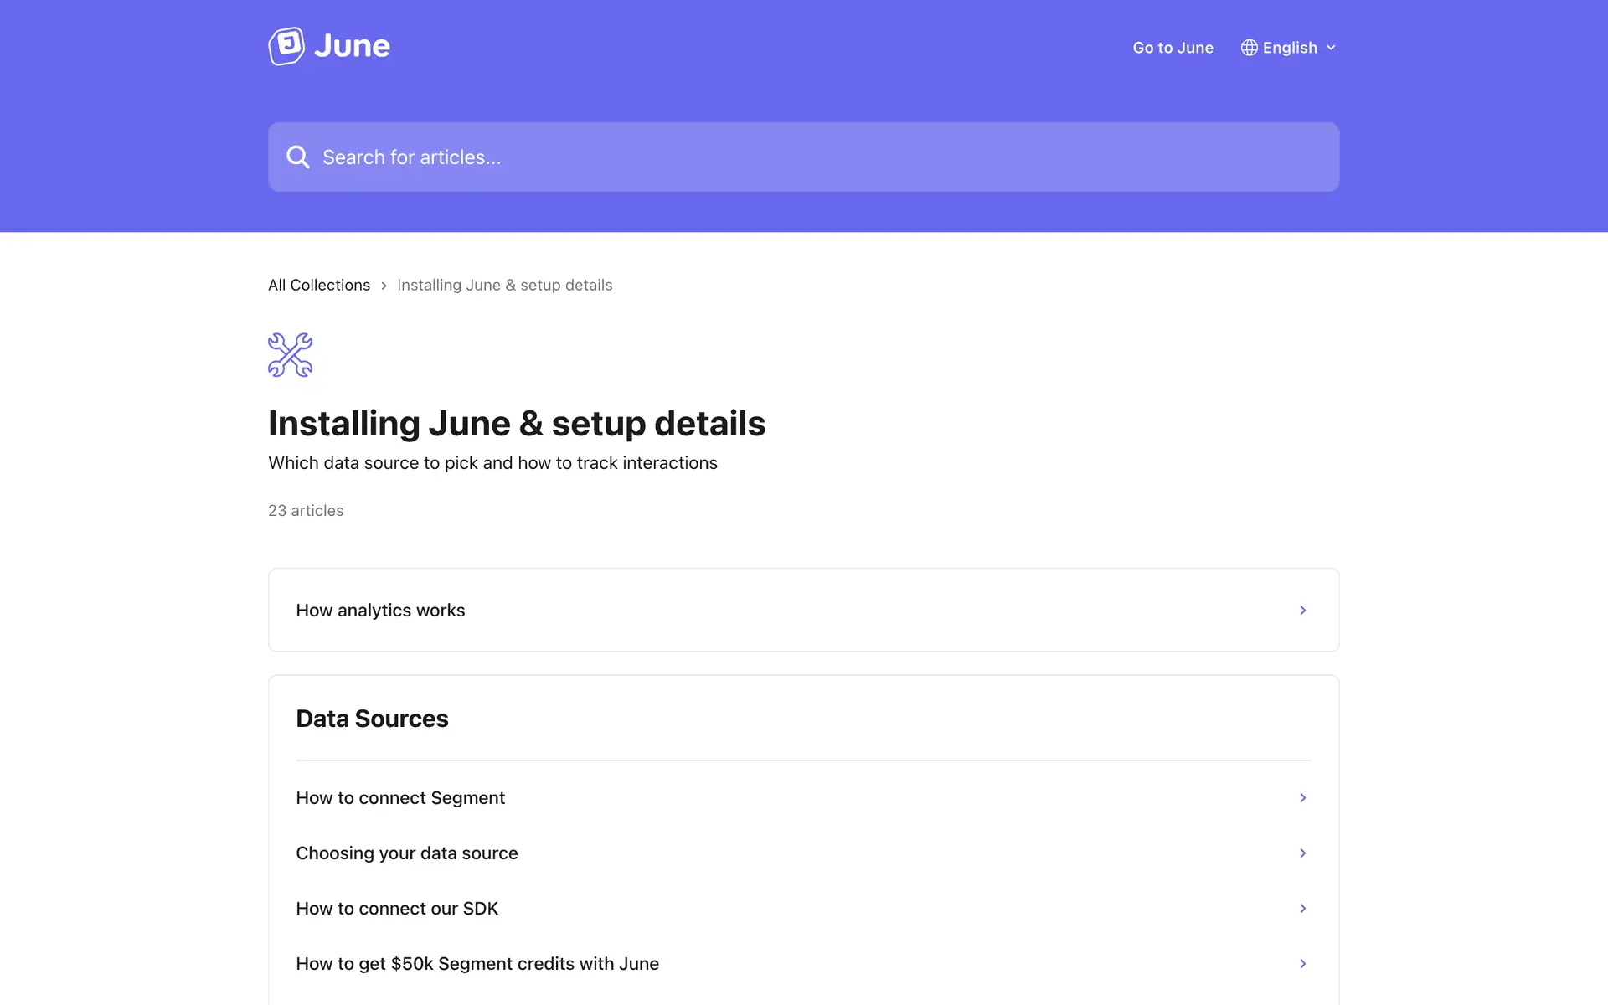Image resolution: width=1608 pixels, height=1005 pixels.
Task: Click the Search for articles field
Action: (804, 157)
